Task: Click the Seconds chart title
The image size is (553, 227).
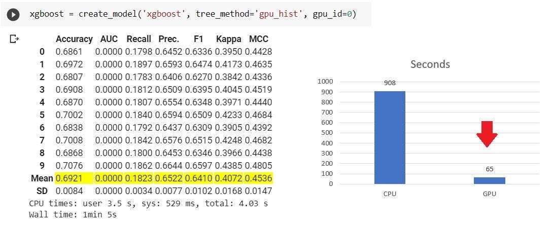Action: click(430, 64)
